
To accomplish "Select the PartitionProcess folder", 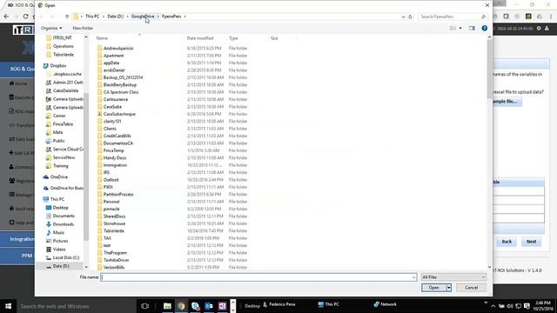I will click(118, 195).
